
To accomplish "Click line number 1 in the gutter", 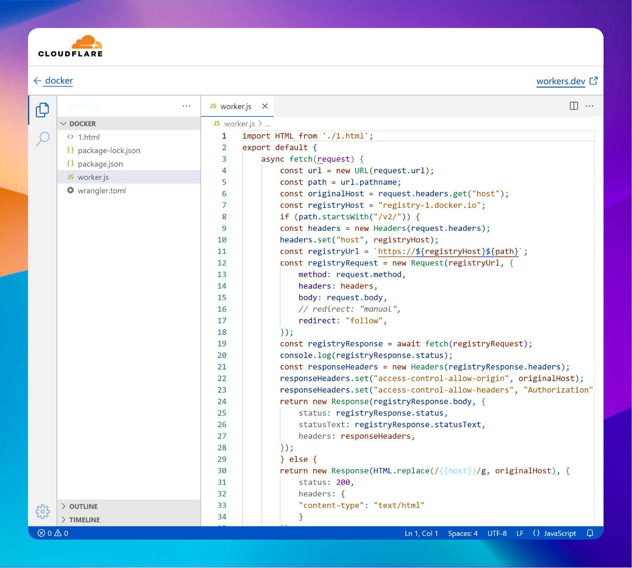I will 224,136.
